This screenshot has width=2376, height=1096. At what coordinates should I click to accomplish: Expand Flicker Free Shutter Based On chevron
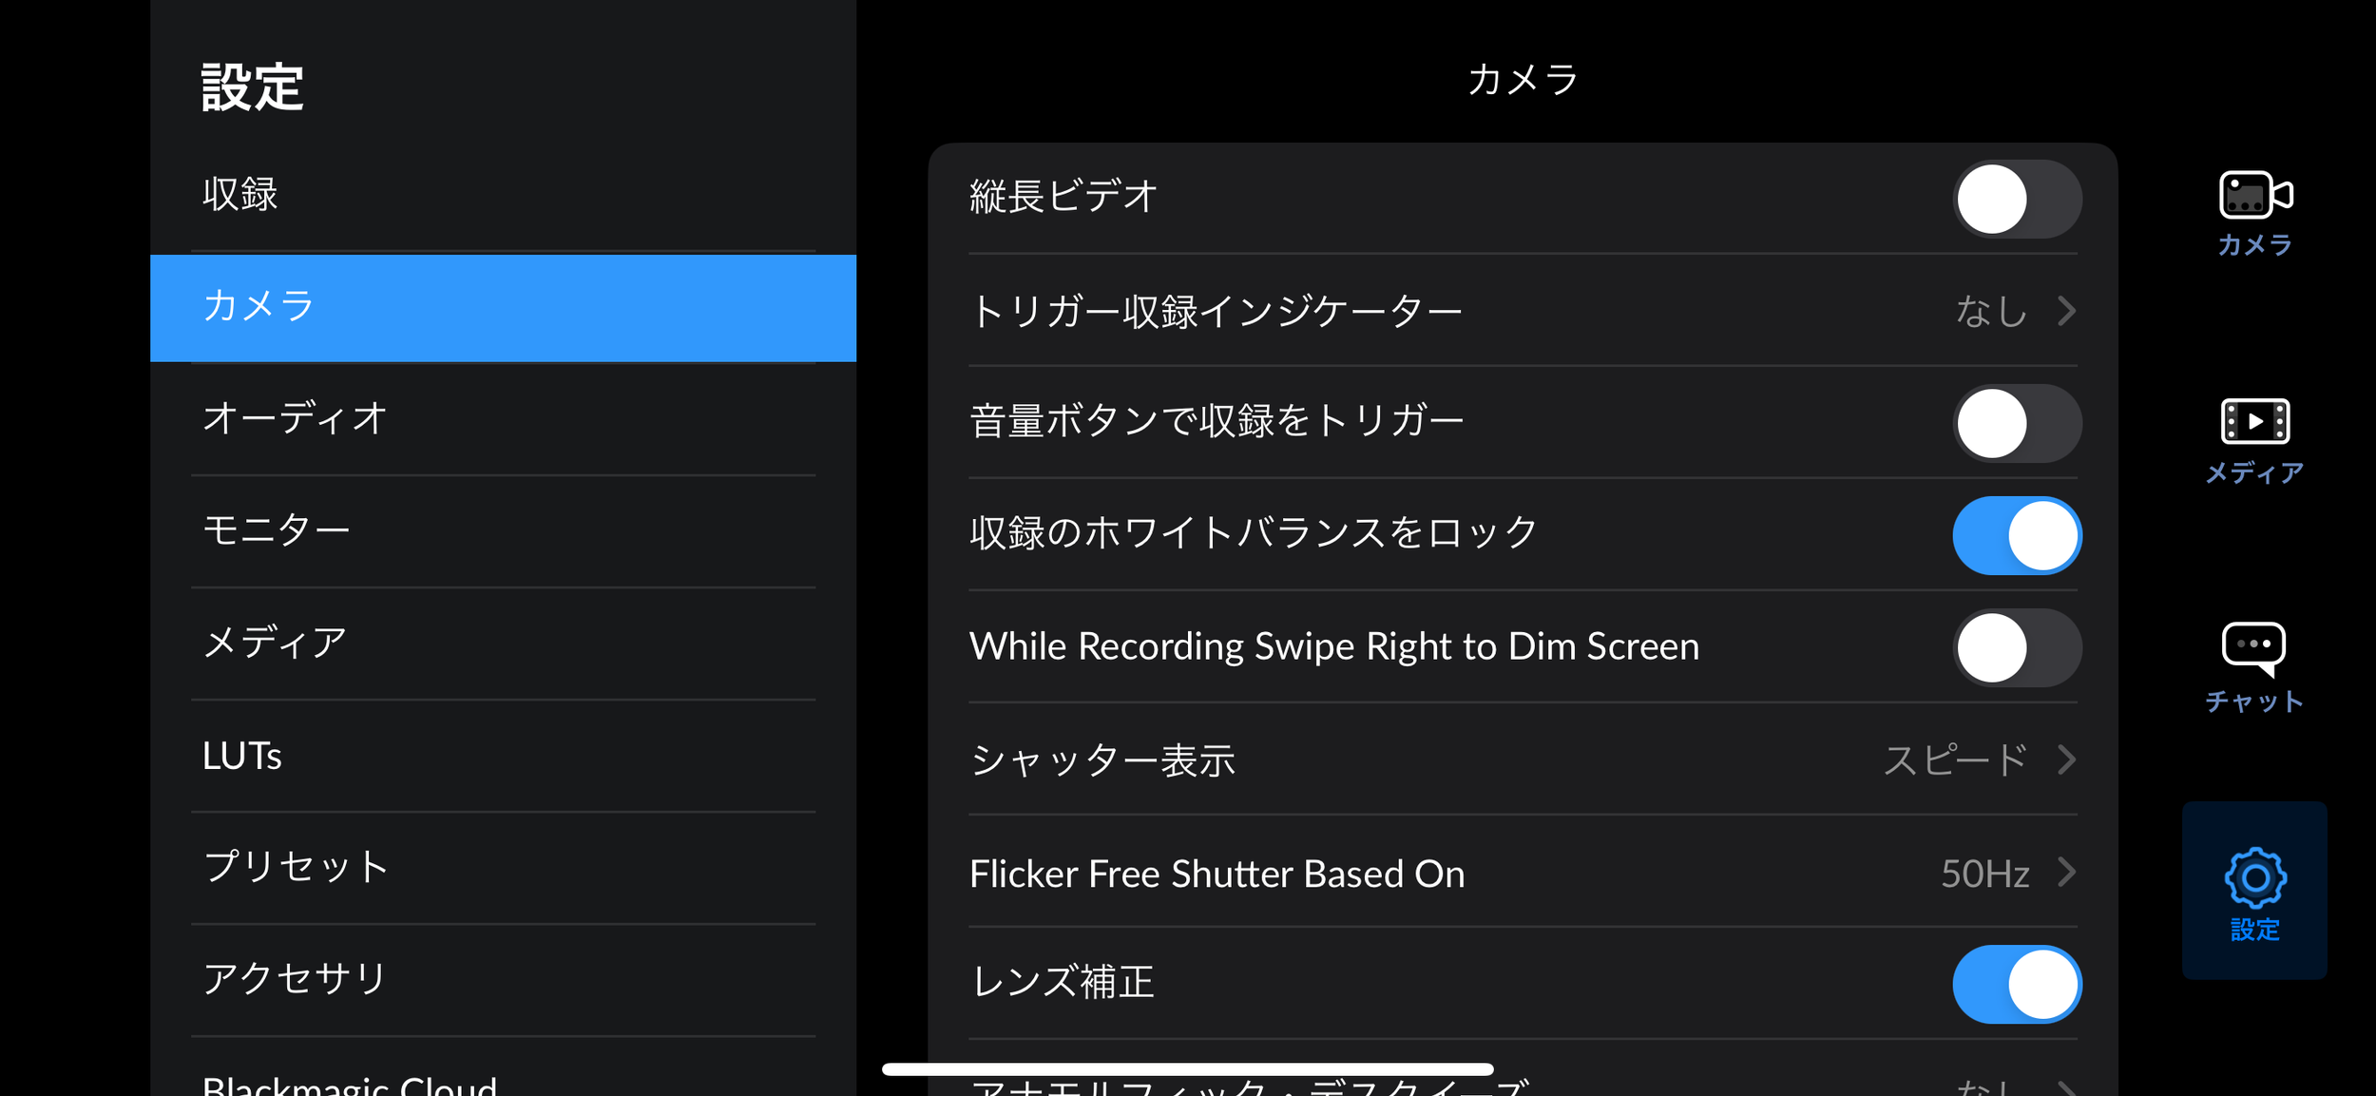click(x=2066, y=872)
